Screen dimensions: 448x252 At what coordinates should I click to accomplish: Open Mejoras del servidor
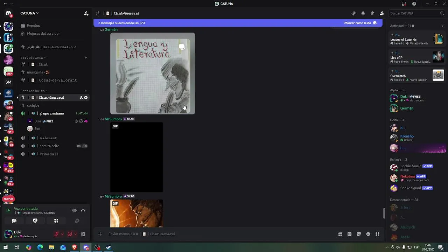pos(54,34)
